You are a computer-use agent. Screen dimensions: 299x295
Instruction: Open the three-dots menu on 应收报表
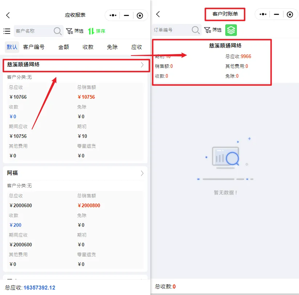(x=113, y=15)
